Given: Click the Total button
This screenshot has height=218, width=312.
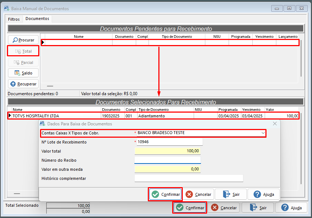Looking at the screenshot, I should coord(23,51).
